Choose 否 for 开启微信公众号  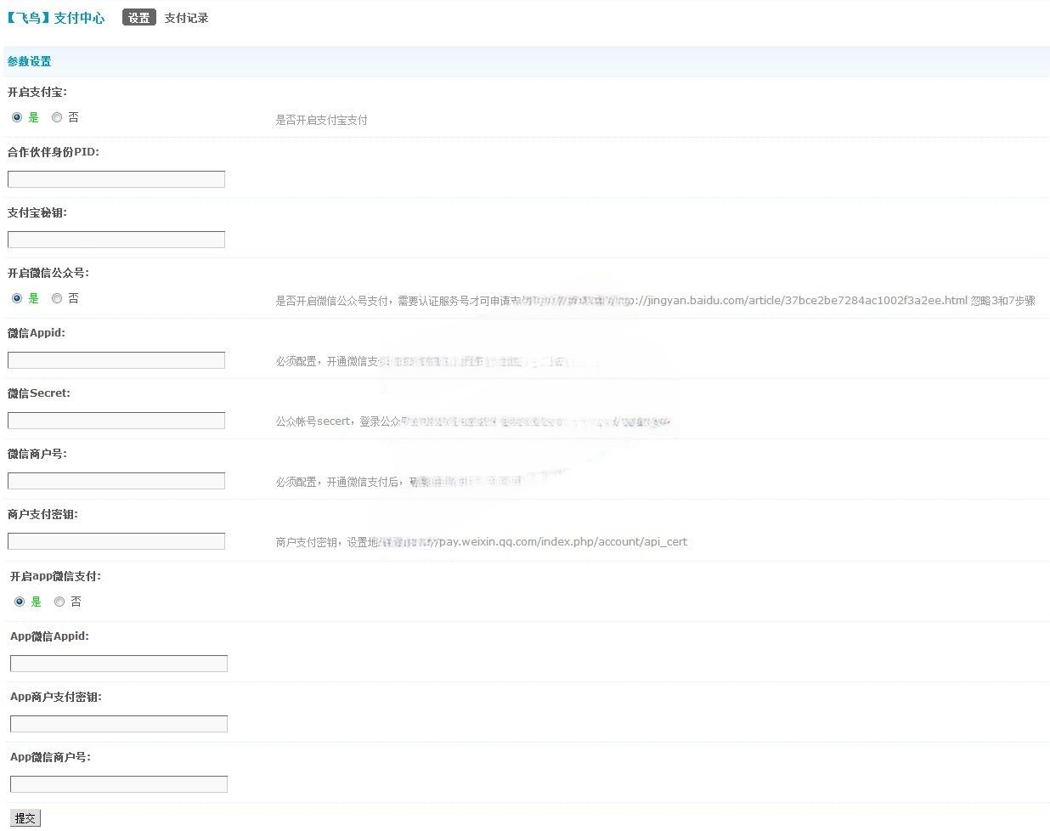(57, 298)
